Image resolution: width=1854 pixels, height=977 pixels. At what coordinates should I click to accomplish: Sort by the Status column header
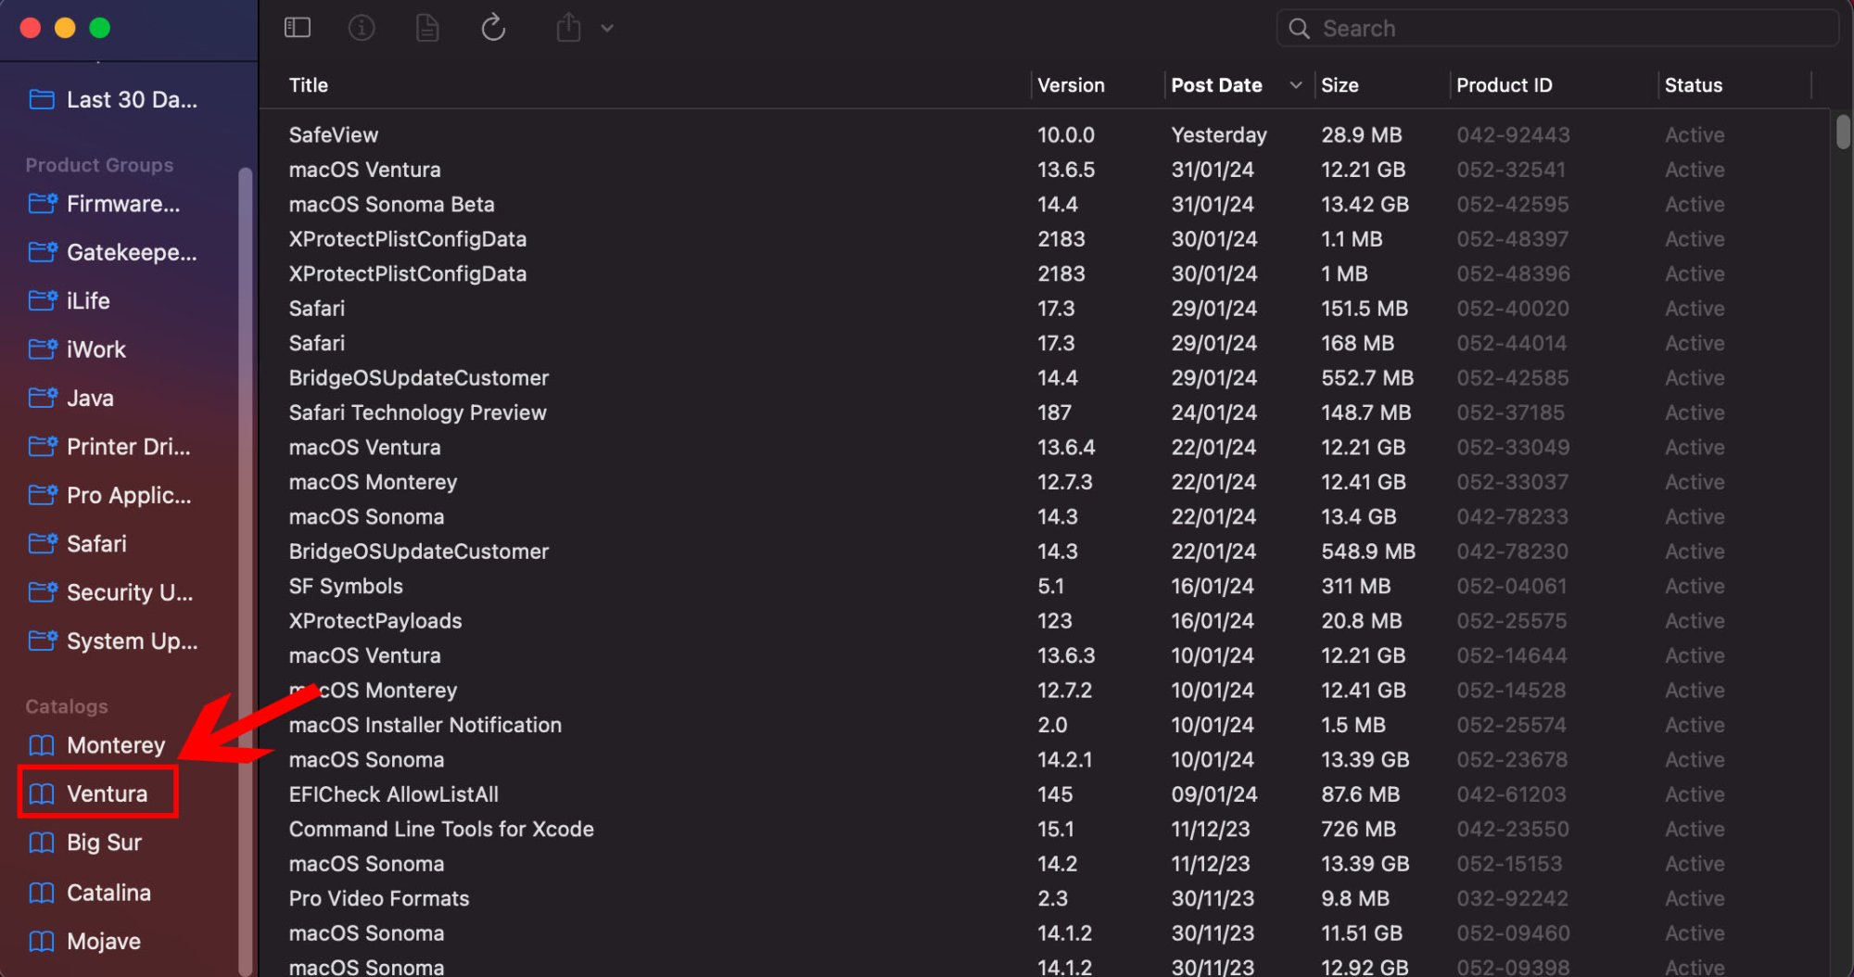click(x=1693, y=85)
